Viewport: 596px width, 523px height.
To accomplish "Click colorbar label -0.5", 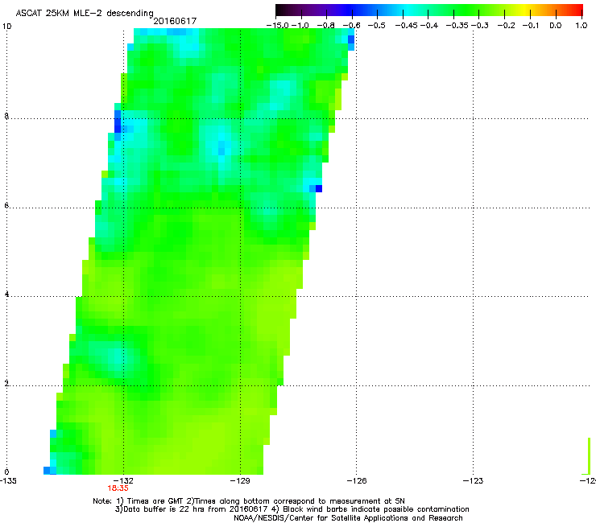I will tap(377, 26).
